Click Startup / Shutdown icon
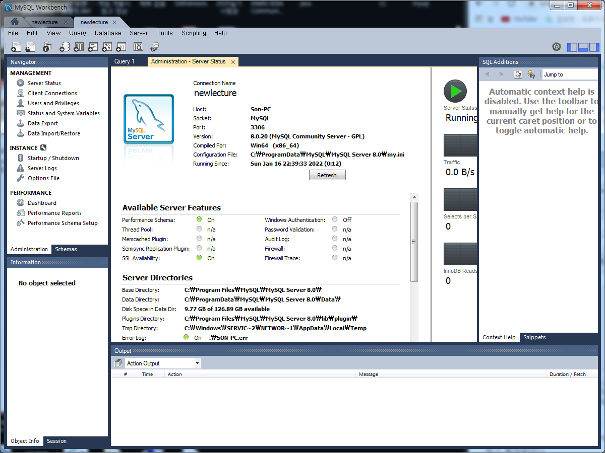The height and width of the screenshot is (453, 605). tap(20, 158)
